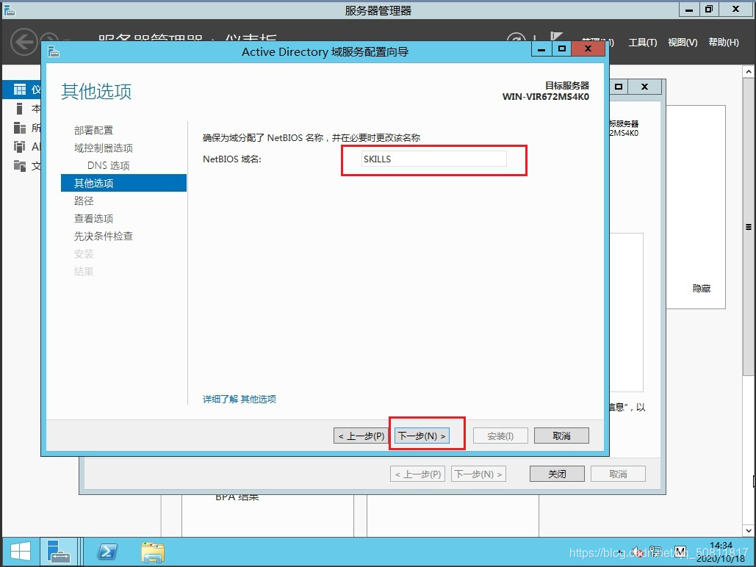Click the scroll up arrow in Server Manager
Viewport: 756px width, 567px height.
click(x=748, y=72)
